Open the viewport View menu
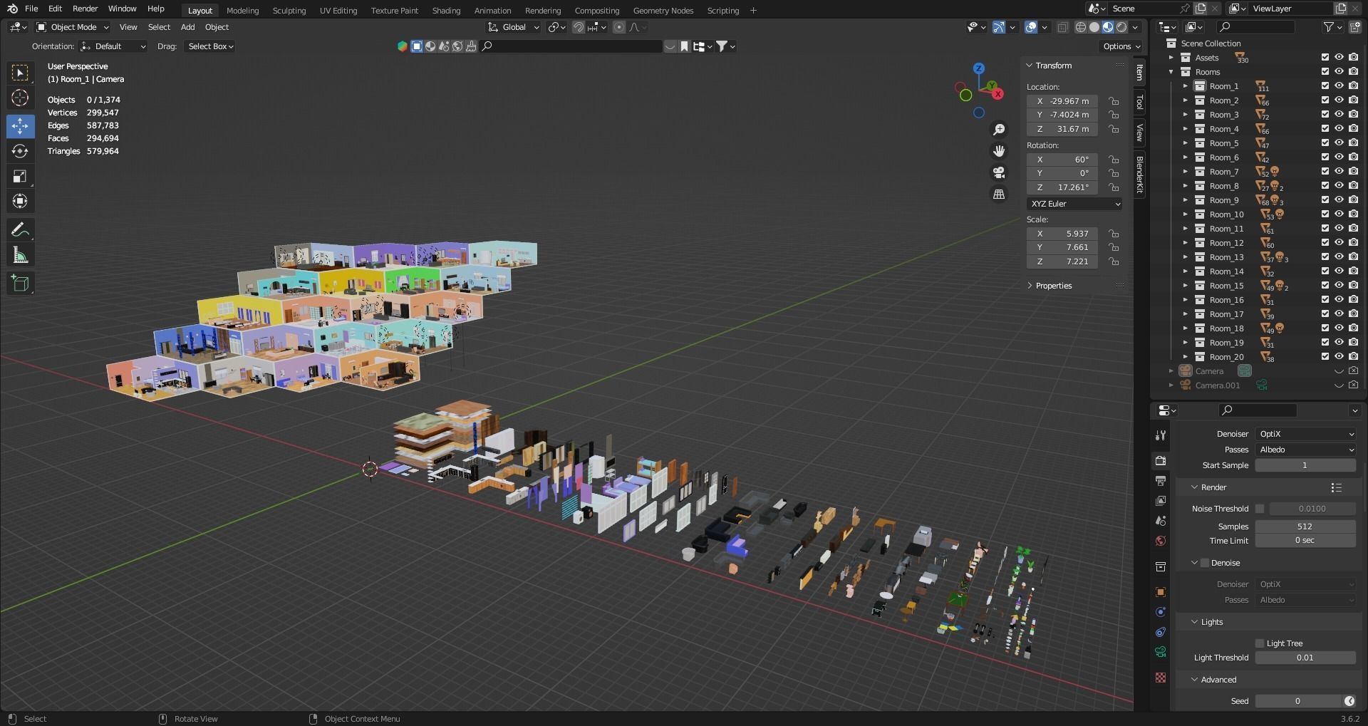The image size is (1368, 726). (x=128, y=27)
